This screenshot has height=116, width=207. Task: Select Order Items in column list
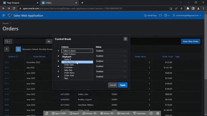tap(77, 73)
